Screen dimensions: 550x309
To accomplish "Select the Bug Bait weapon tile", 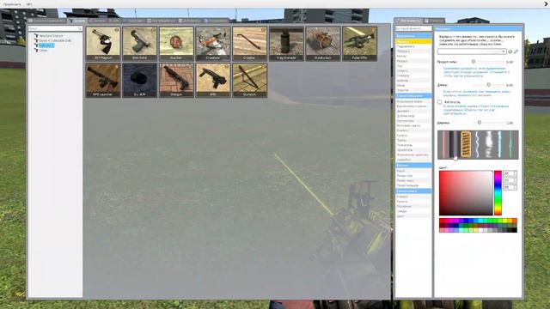I will tap(176, 44).
